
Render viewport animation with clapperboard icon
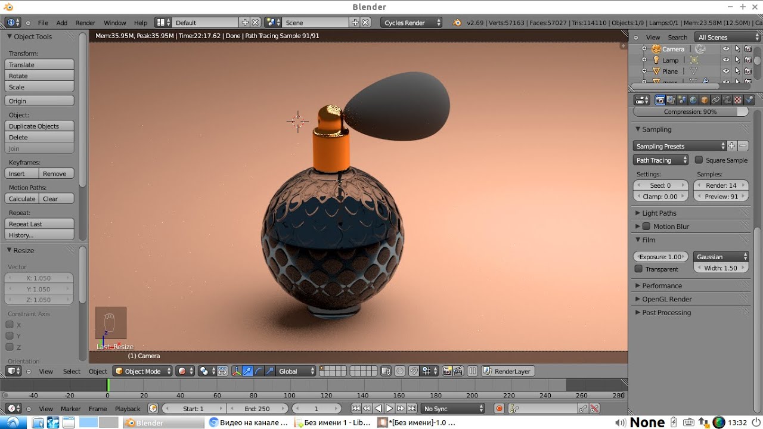(458, 371)
